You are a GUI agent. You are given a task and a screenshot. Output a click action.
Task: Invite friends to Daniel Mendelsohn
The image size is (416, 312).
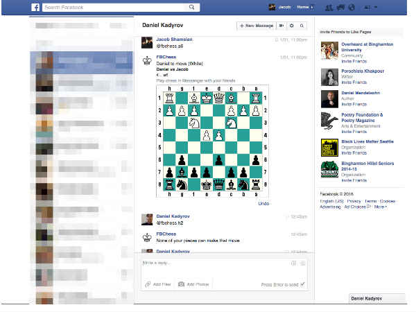(x=354, y=104)
